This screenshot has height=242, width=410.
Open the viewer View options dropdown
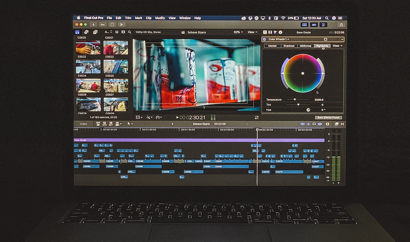click(253, 32)
